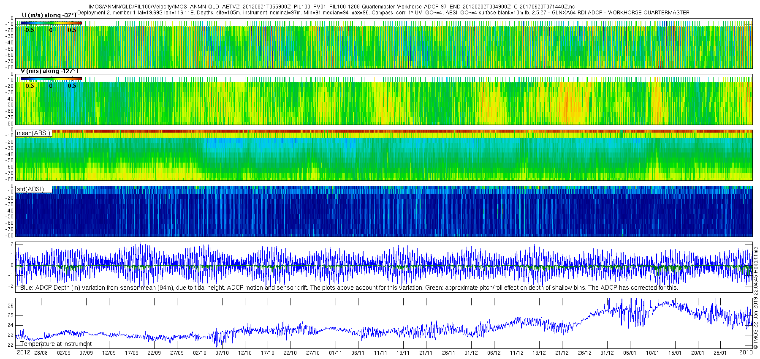Image resolution: width=760 pixels, height=359 pixels.
Task: Click the Deployment 2 metadata subtitle line
Action: [383, 13]
